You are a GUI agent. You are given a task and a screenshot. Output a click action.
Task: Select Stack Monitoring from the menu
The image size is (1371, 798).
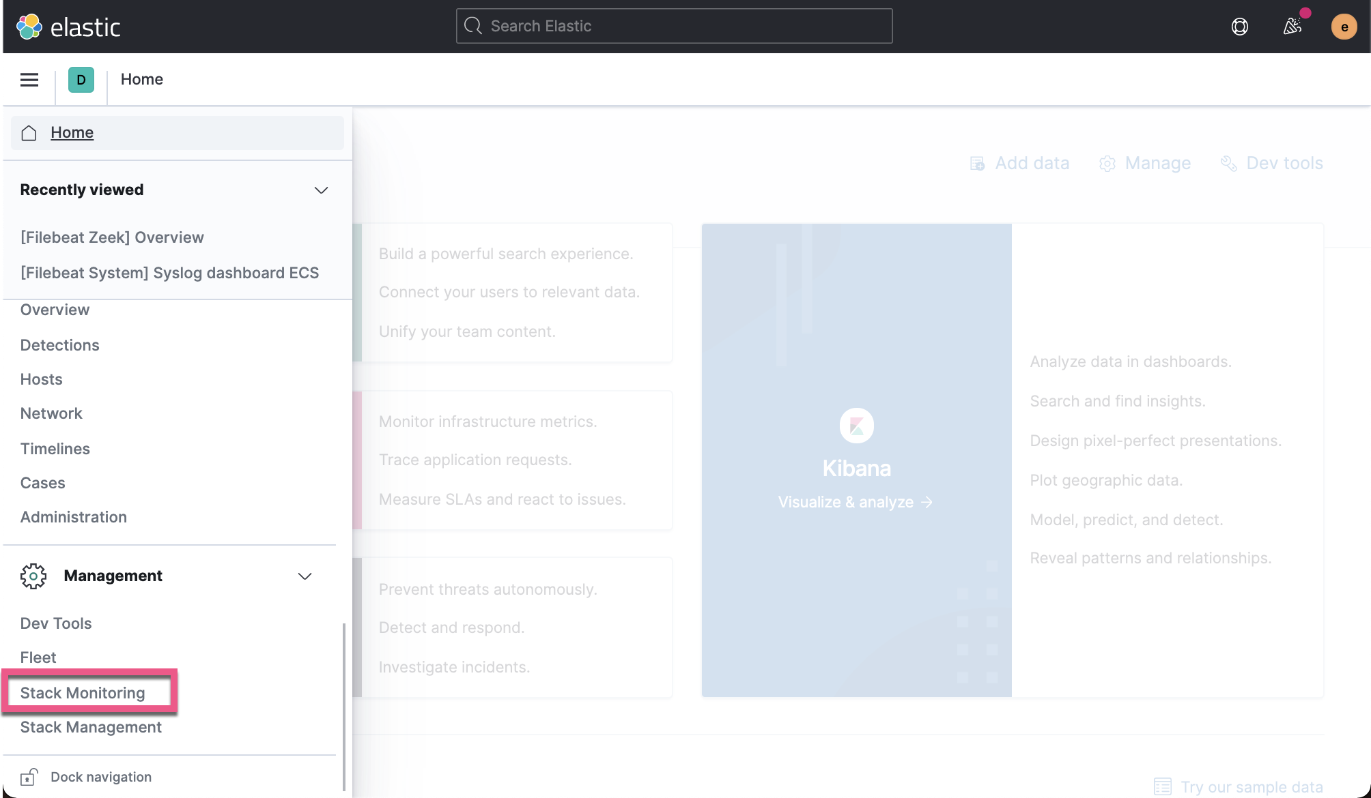pos(82,692)
